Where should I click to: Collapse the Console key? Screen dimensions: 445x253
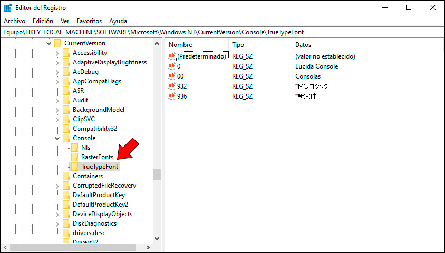(57, 139)
